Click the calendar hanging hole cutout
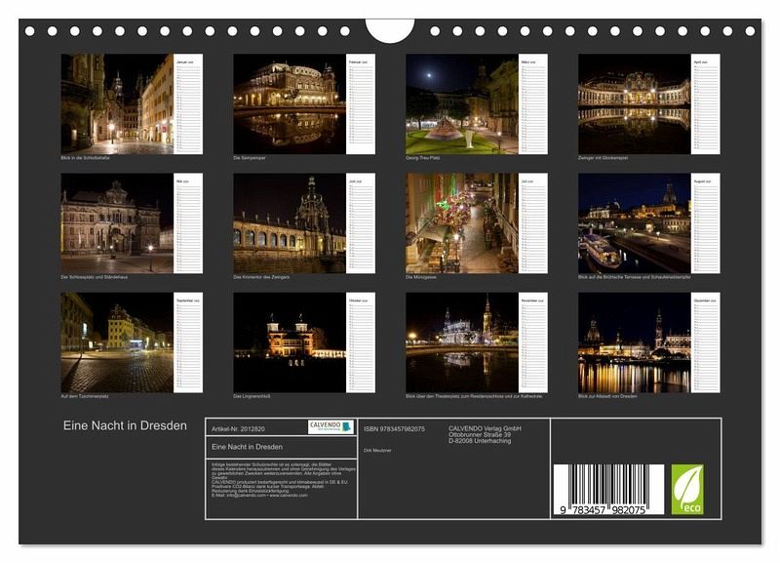The image size is (780, 563). click(391, 29)
